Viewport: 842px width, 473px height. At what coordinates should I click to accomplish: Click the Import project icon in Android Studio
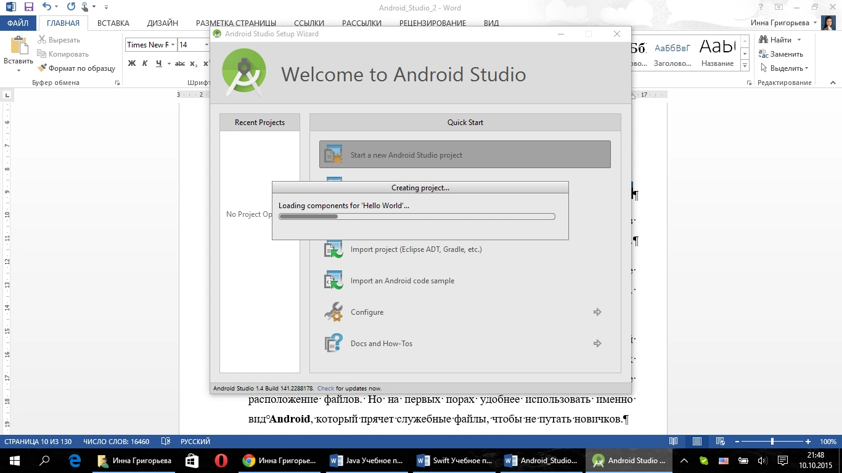click(333, 249)
